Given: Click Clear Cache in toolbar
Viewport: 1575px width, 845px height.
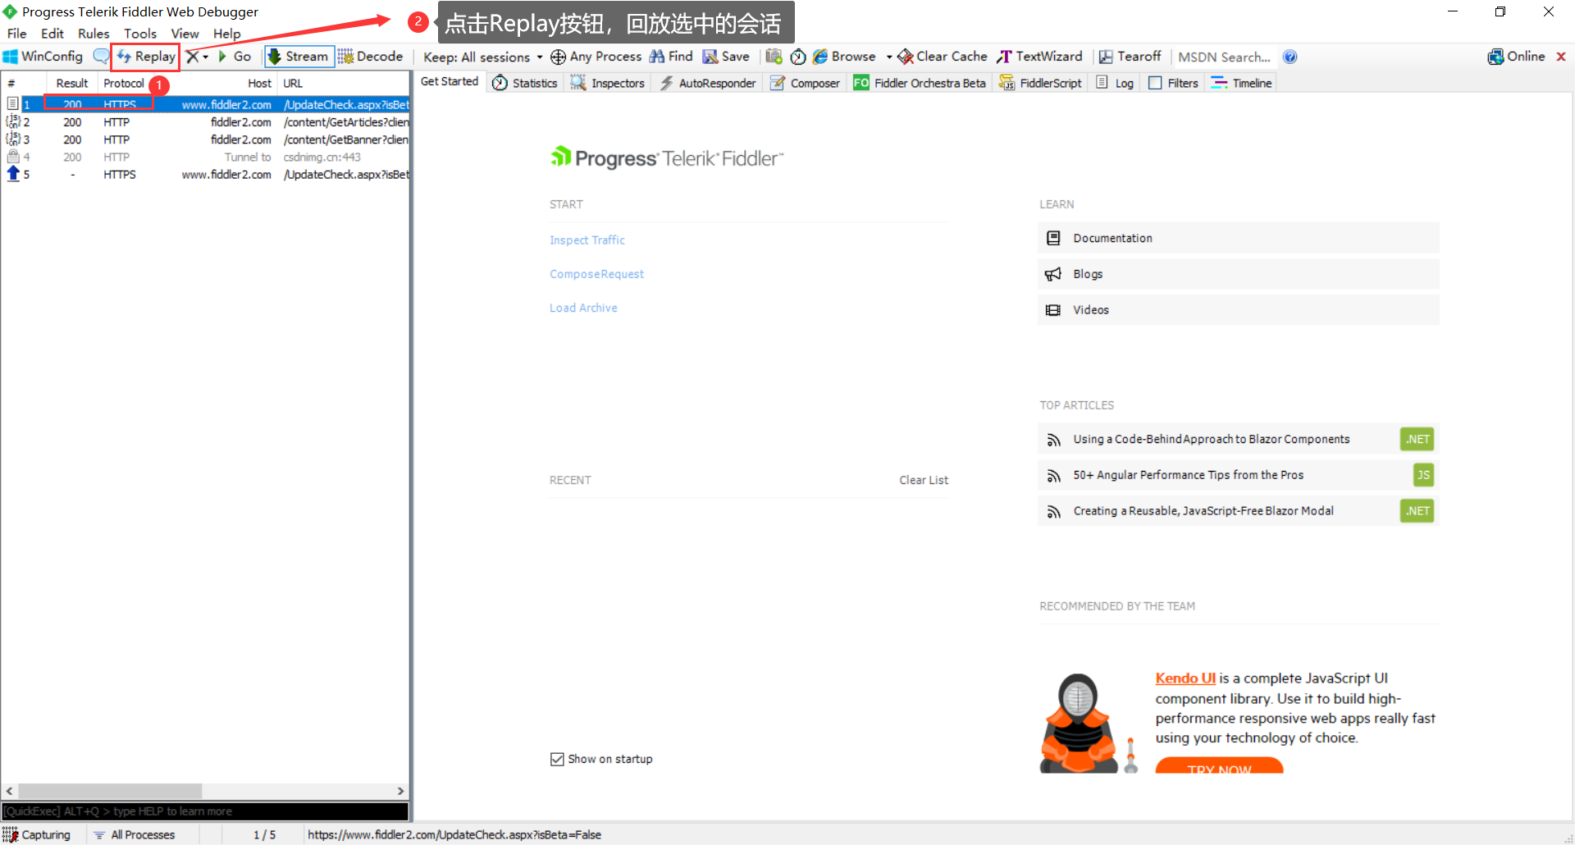Looking at the screenshot, I should 943,57.
